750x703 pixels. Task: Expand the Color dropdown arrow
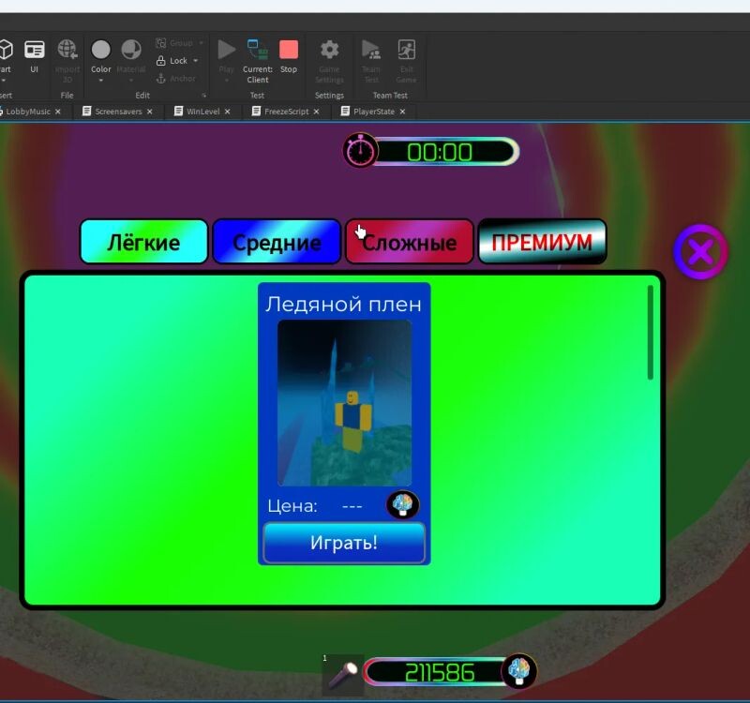click(x=101, y=81)
